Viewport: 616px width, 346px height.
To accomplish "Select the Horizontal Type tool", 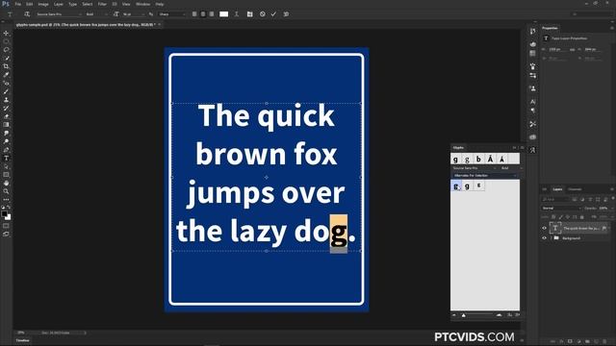I will click(6, 158).
